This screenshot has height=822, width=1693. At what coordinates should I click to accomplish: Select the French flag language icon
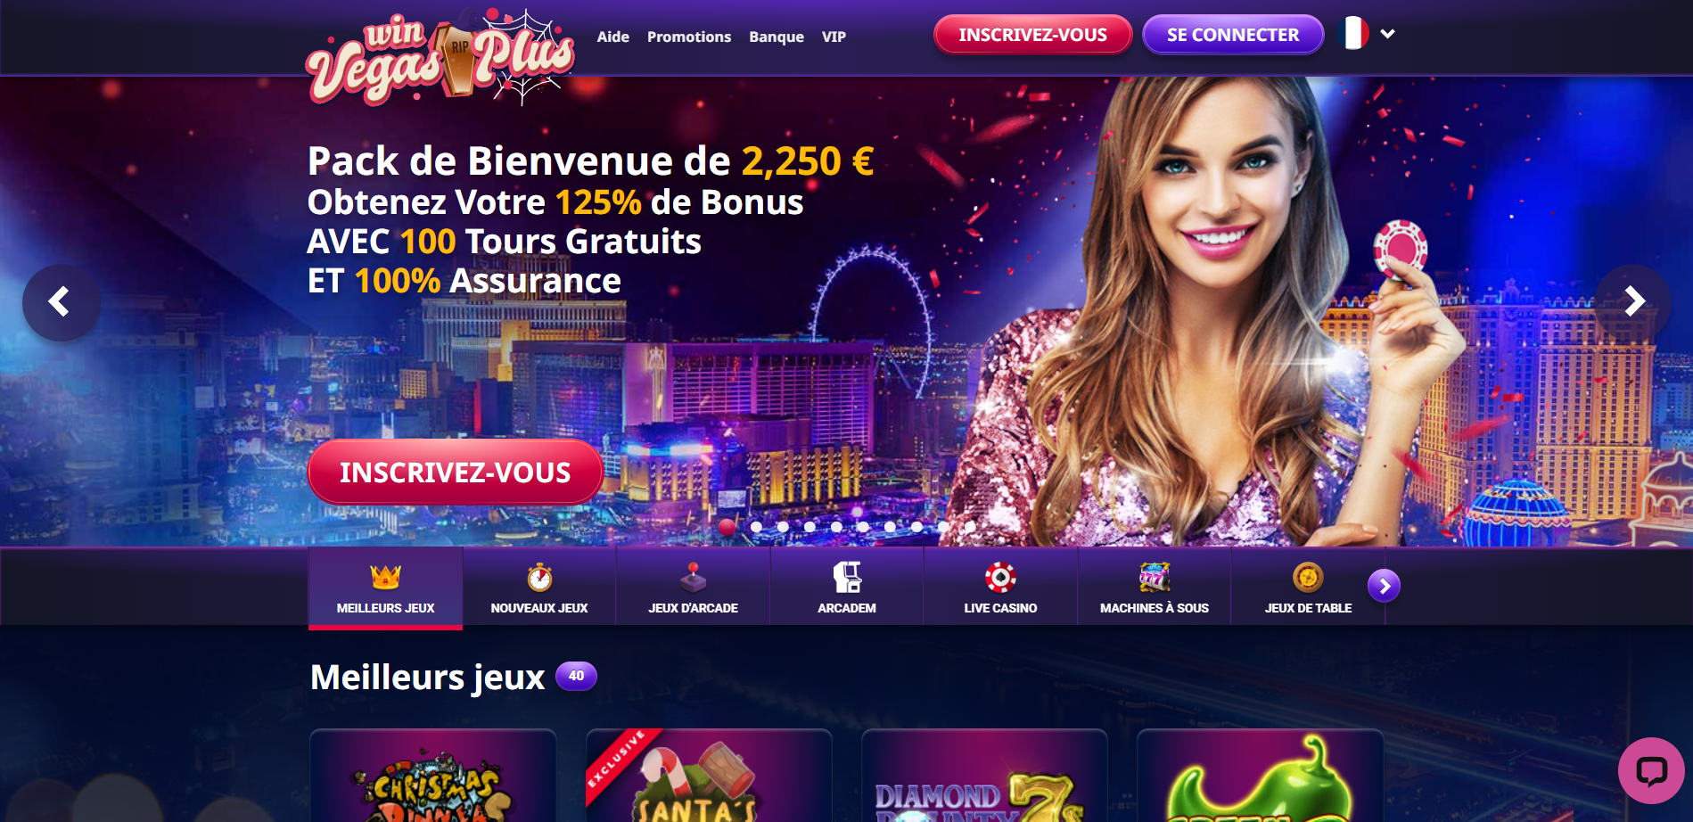(1355, 34)
